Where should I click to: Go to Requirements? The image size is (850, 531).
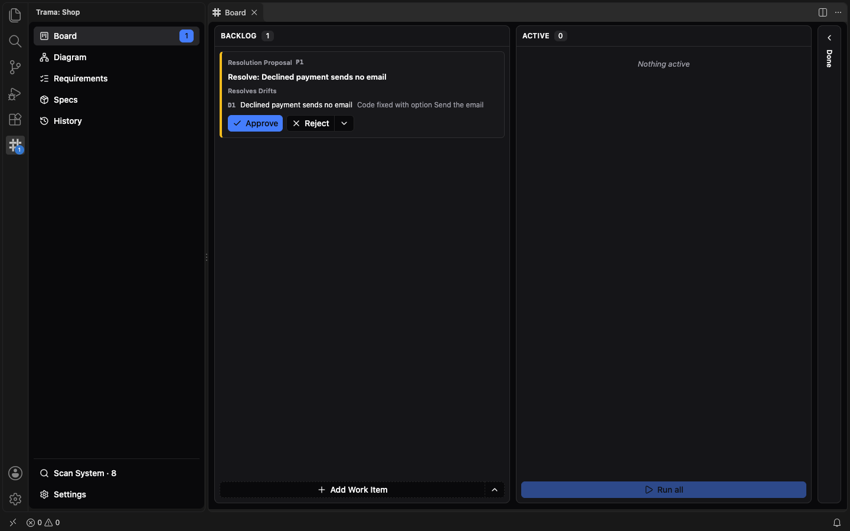tap(116, 78)
